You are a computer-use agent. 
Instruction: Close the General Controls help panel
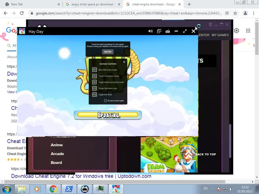click(124, 62)
